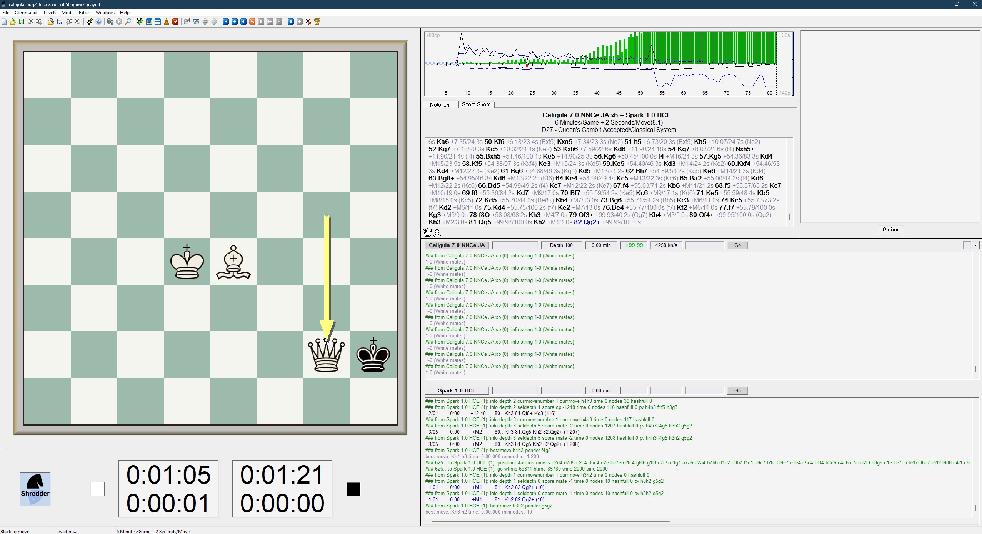
Task: Switch to the Score Sheet tab
Action: point(476,104)
